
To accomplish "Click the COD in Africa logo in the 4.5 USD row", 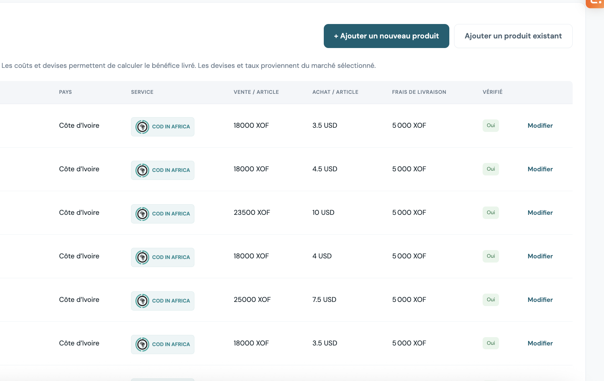I will [142, 170].
